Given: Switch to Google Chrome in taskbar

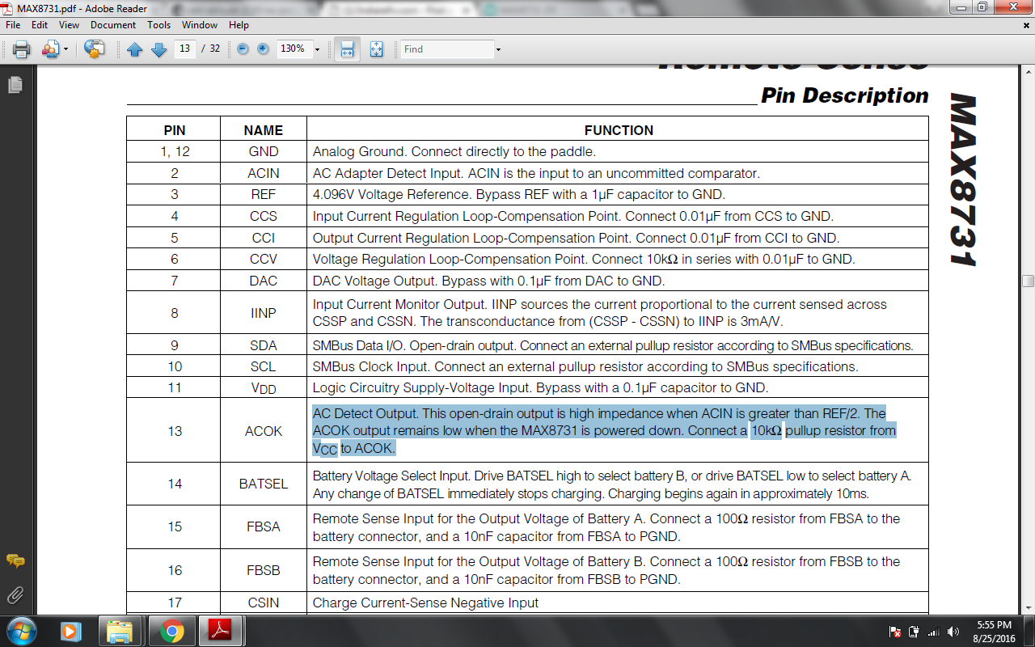Looking at the screenshot, I should coord(171,631).
